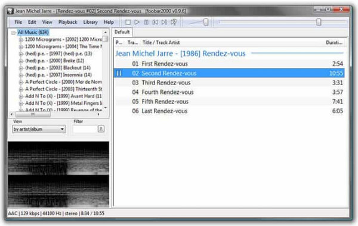Screen dimensions: 358x226
Task: Click the library Filter input field
Action: (85, 129)
